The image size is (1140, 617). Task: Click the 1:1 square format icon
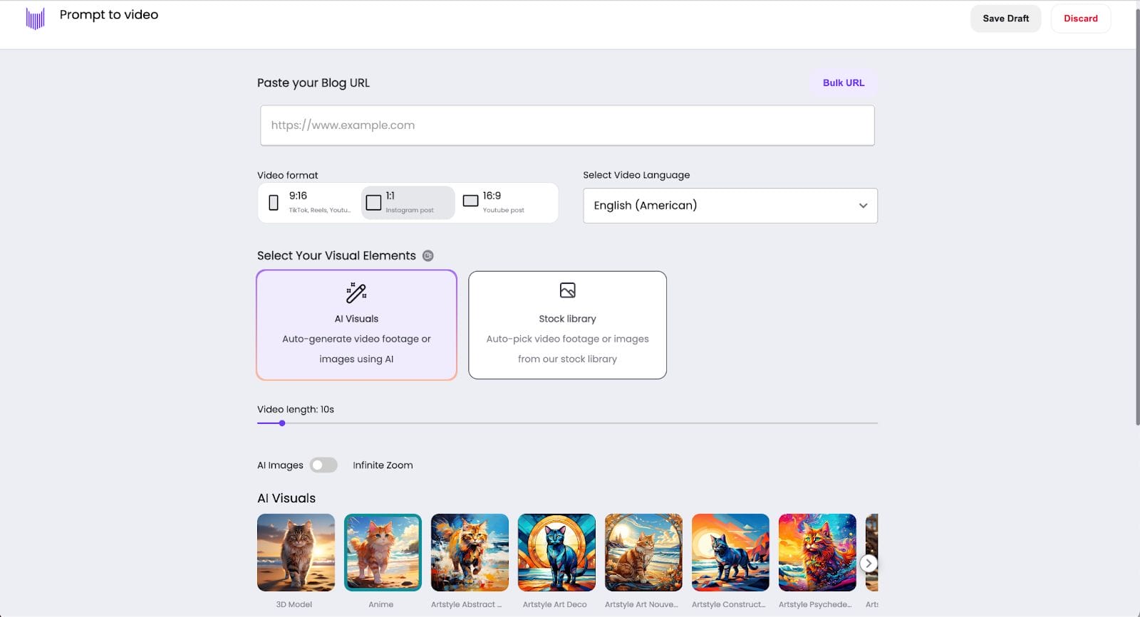[373, 203]
